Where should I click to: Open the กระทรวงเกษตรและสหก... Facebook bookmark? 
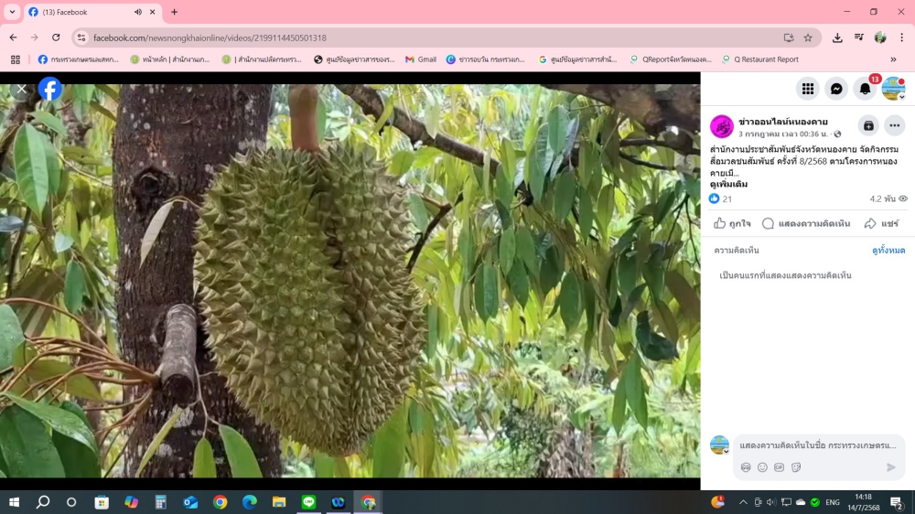coord(78,59)
